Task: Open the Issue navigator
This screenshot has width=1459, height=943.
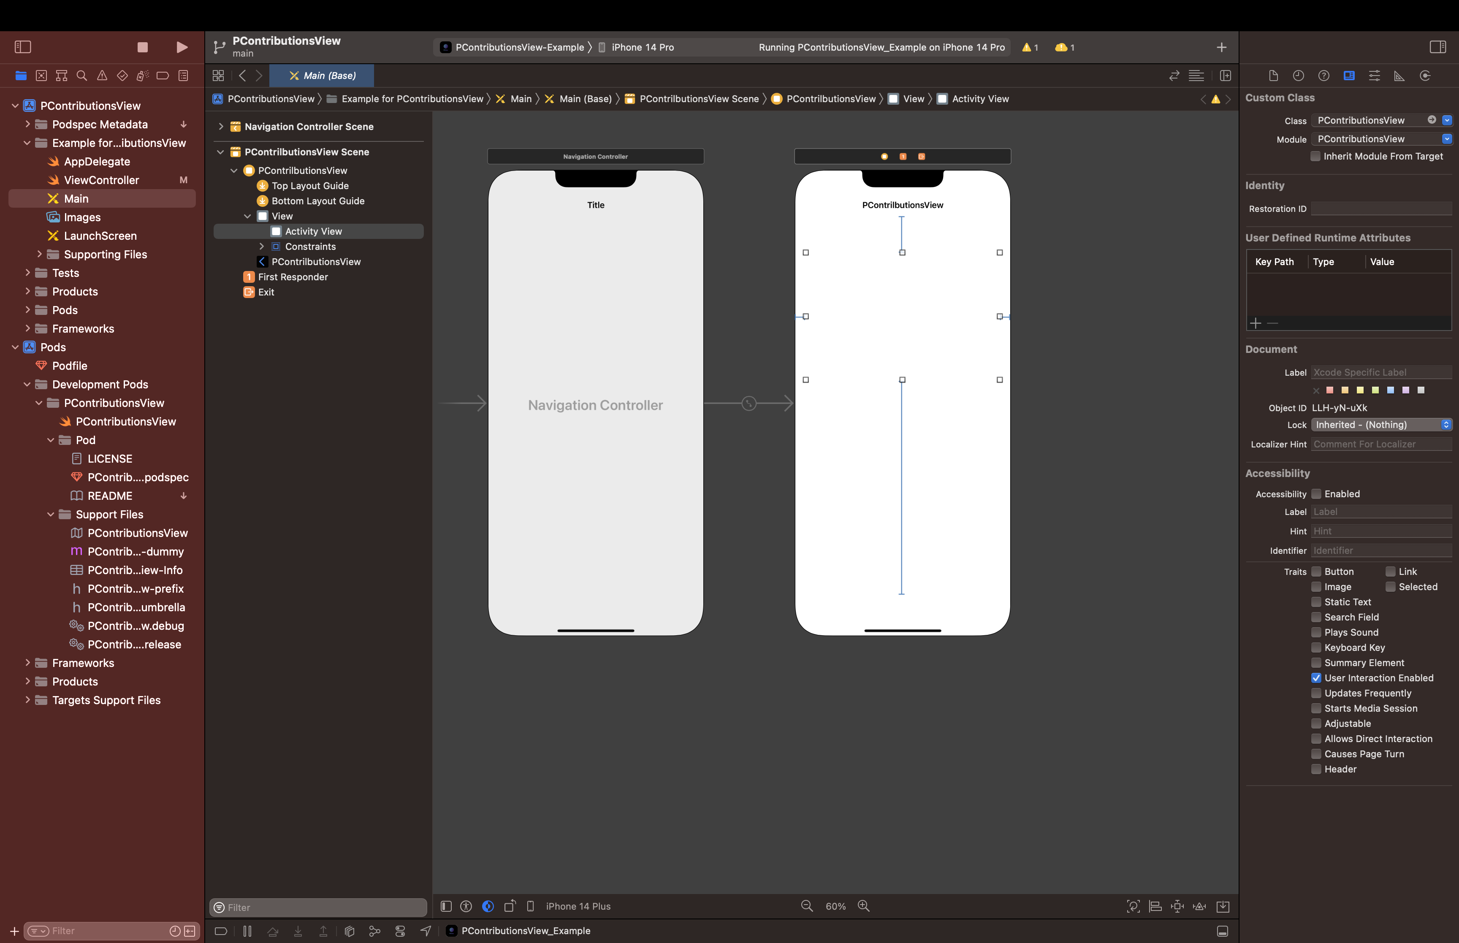Action: coord(102,76)
